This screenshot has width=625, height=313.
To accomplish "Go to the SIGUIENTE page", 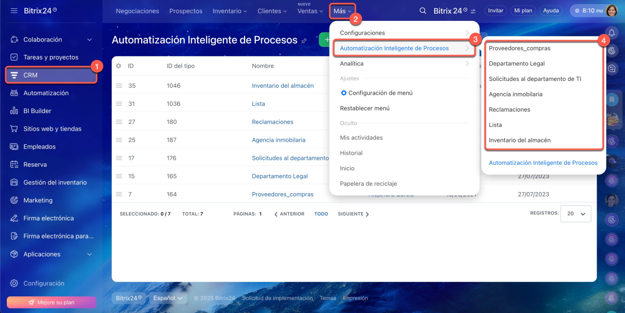I will (353, 214).
